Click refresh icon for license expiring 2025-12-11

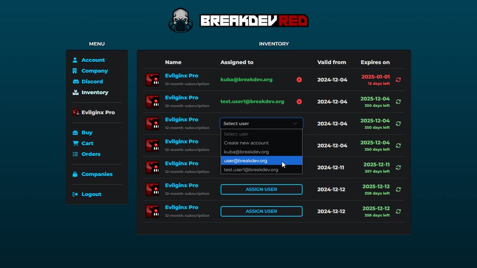coord(398,168)
